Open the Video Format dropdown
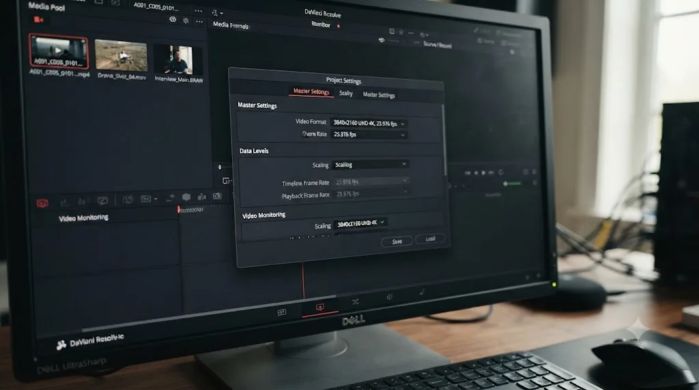Viewport: 699px width, 390px height. coord(368,123)
